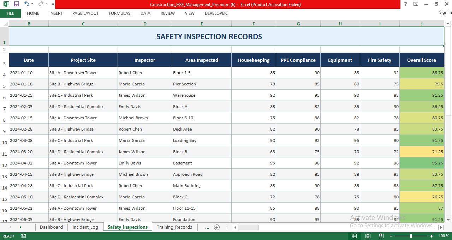The width and height of the screenshot is (452, 240).
Task: Select cell containing Robert Chen inspector name
Action: (145, 73)
